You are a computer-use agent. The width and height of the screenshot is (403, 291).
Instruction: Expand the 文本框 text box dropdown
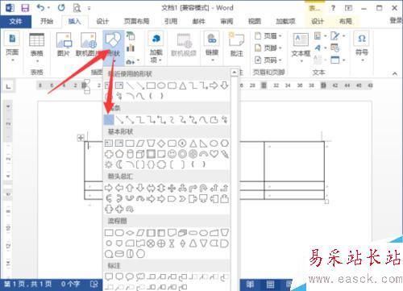(x=301, y=60)
